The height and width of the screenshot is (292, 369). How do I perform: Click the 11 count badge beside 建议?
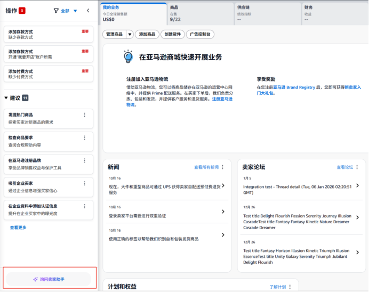click(x=25, y=98)
